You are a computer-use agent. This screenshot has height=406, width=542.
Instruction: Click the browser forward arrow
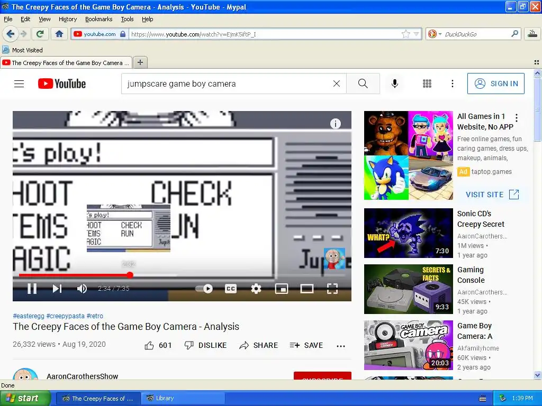click(23, 34)
